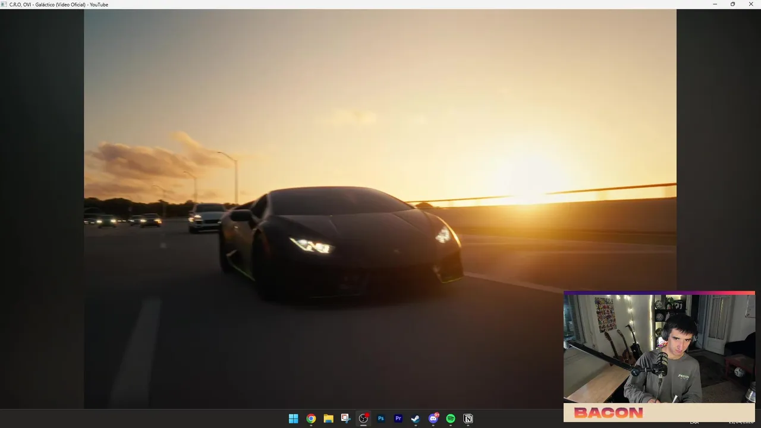Open the Windows Start menu
The height and width of the screenshot is (428, 761).
[x=293, y=418]
